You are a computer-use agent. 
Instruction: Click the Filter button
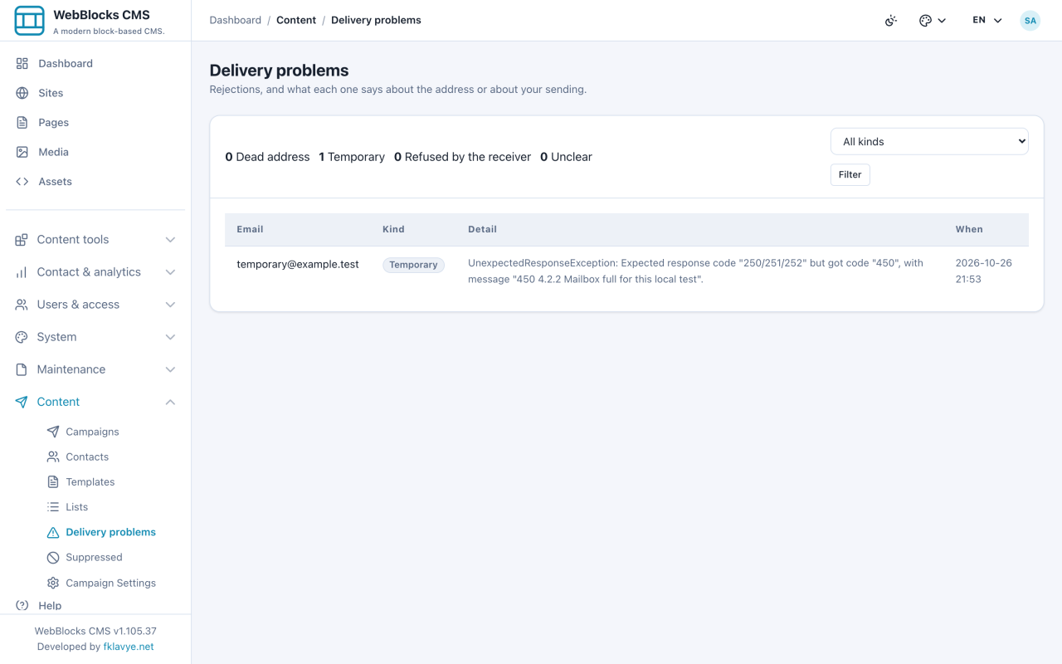tap(850, 174)
